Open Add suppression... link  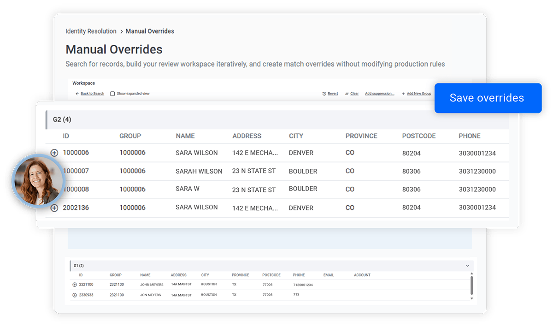(380, 94)
